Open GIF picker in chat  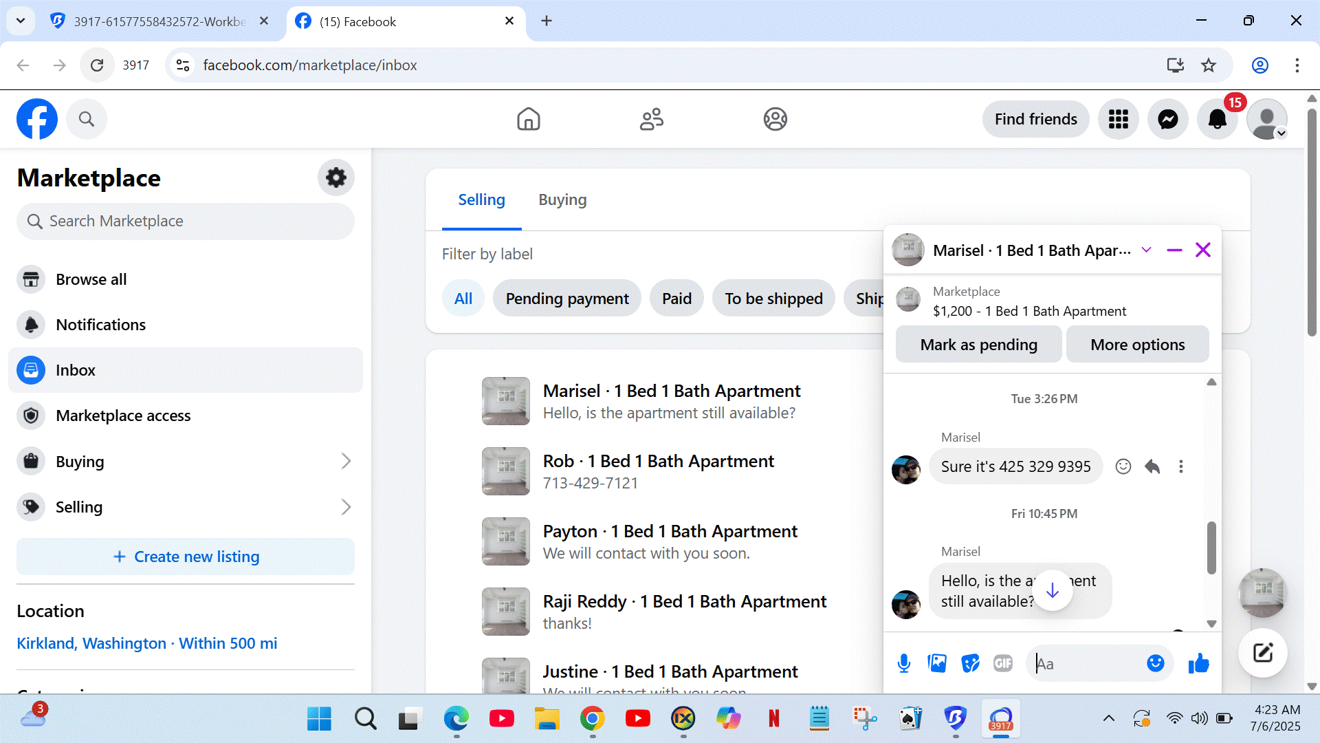pyautogui.click(x=1003, y=663)
